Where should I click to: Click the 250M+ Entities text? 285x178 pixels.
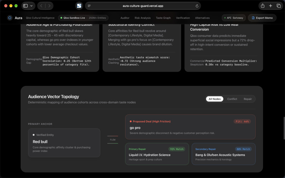pyautogui.click(x=97, y=18)
